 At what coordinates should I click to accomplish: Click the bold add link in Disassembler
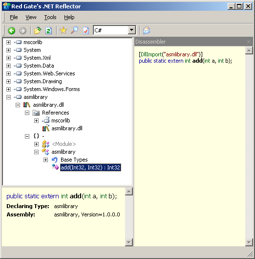tap(197, 61)
